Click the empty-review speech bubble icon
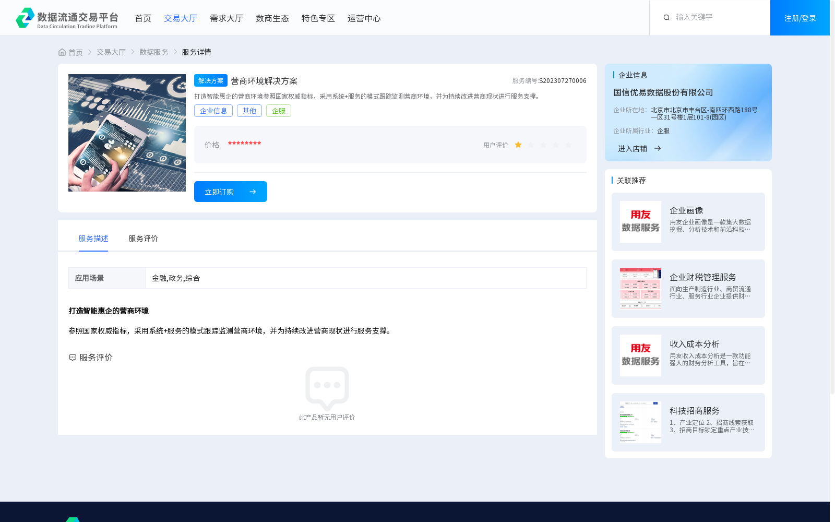This screenshot has height=522, width=835. click(327, 389)
